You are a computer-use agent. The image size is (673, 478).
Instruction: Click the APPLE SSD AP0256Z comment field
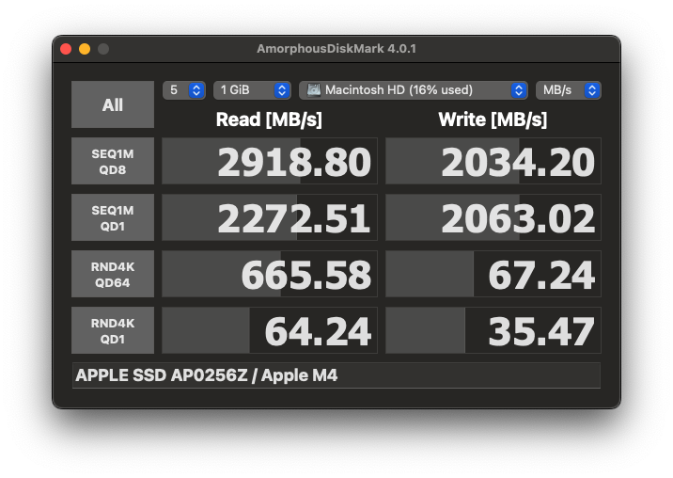click(x=336, y=375)
